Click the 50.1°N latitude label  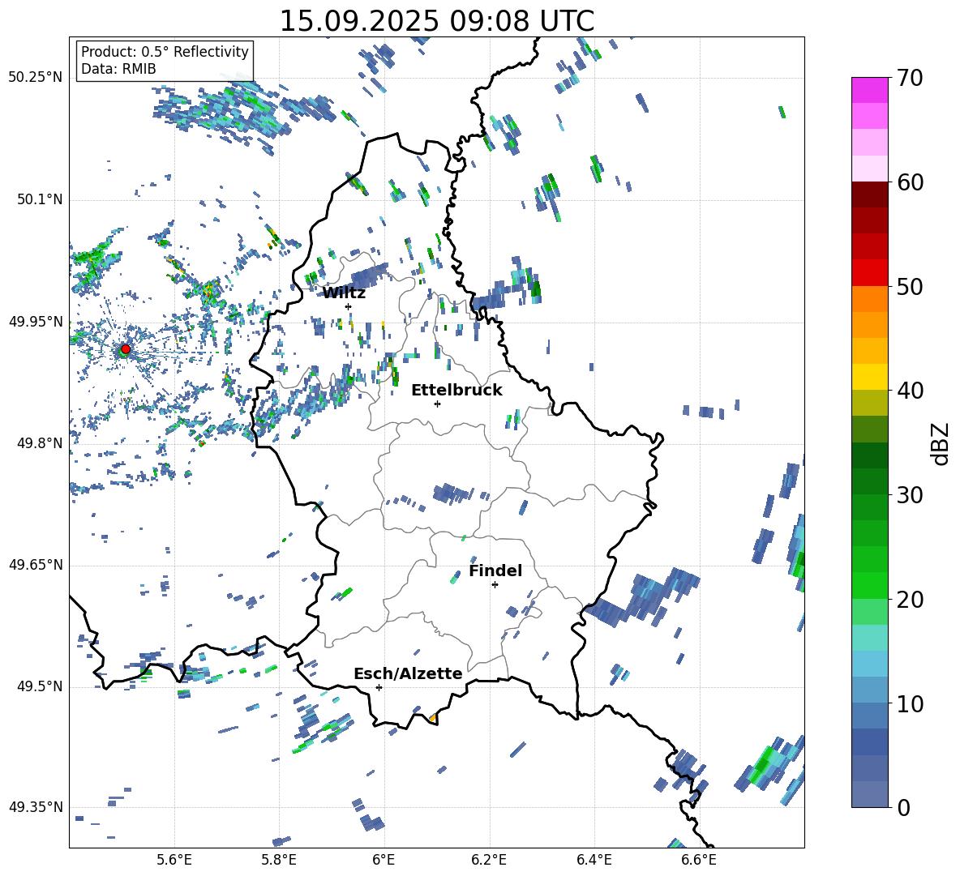click(x=39, y=200)
